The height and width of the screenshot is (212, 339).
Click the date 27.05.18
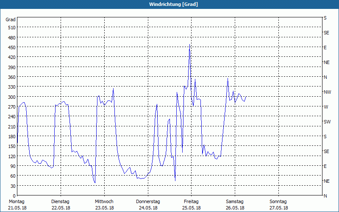pyautogui.click(x=279, y=208)
